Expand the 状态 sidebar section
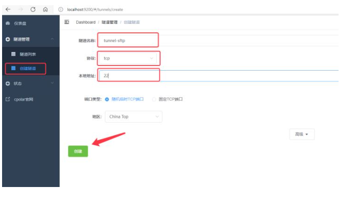Viewport: 364px width, 200px height. 31,83
